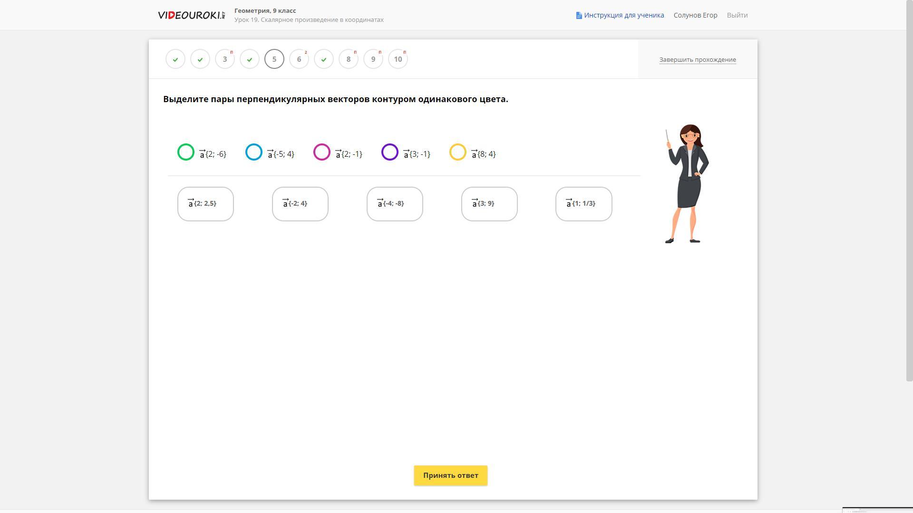Click the Выйти logout link

pos(737,15)
